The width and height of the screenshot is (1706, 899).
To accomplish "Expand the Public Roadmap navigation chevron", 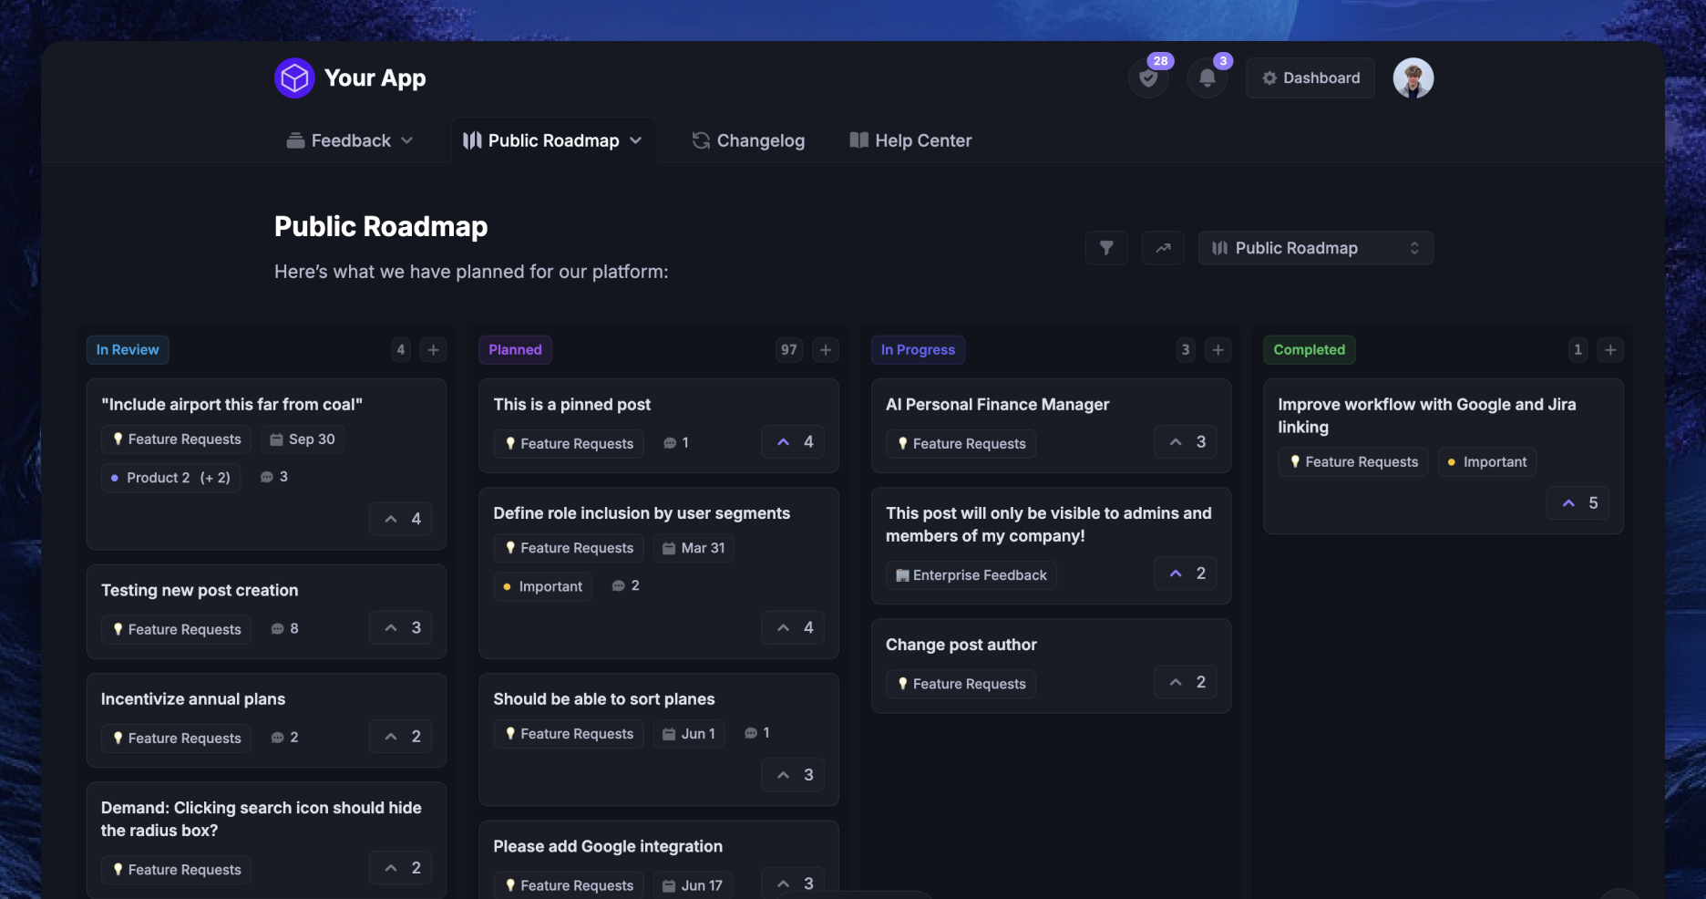I will [636, 140].
